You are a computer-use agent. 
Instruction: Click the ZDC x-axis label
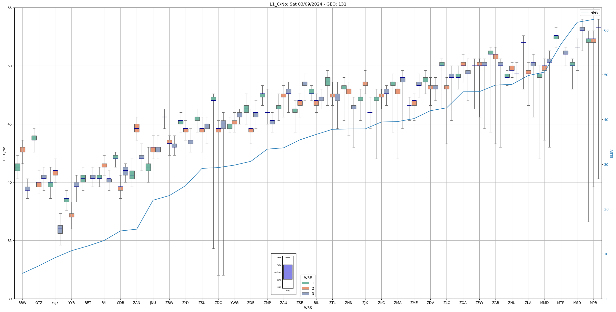[218, 303]
